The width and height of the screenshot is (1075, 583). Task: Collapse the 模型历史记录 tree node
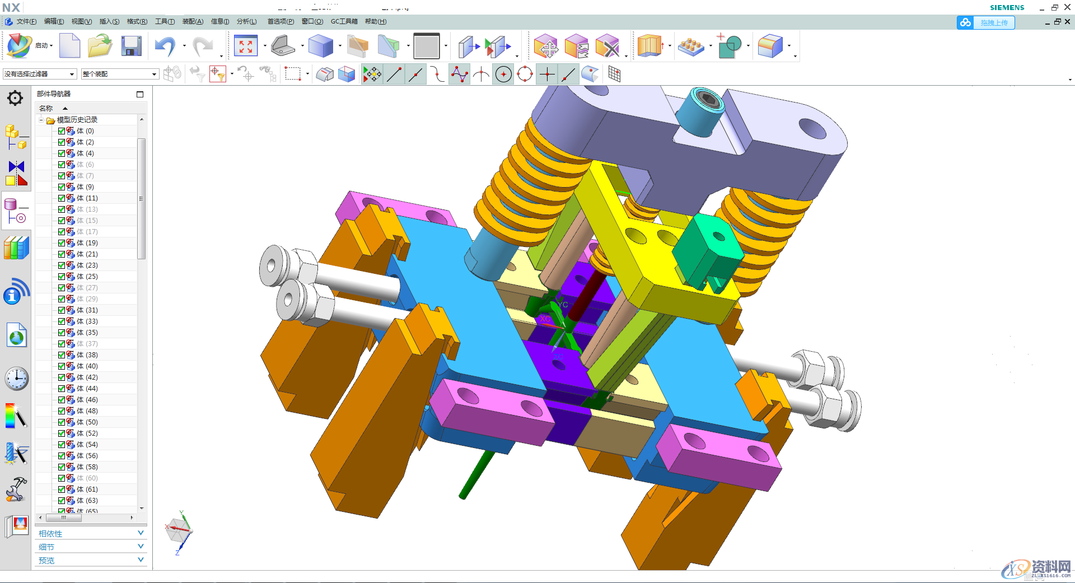41,120
